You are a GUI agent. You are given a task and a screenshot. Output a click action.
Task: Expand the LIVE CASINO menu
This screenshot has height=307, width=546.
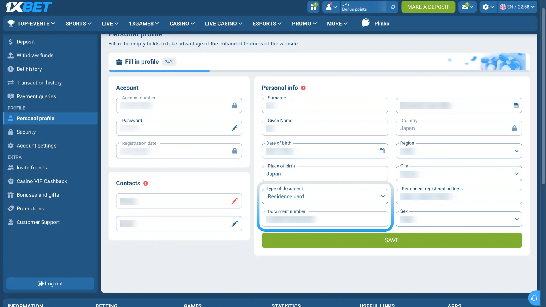tap(224, 24)
